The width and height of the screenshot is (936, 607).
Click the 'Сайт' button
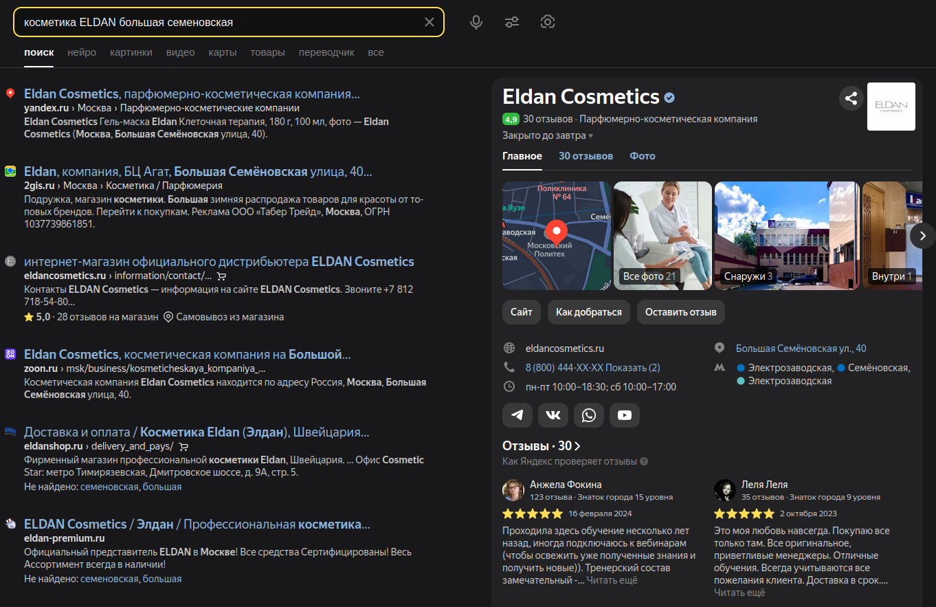pyautogui.click(x=522, y=312)
